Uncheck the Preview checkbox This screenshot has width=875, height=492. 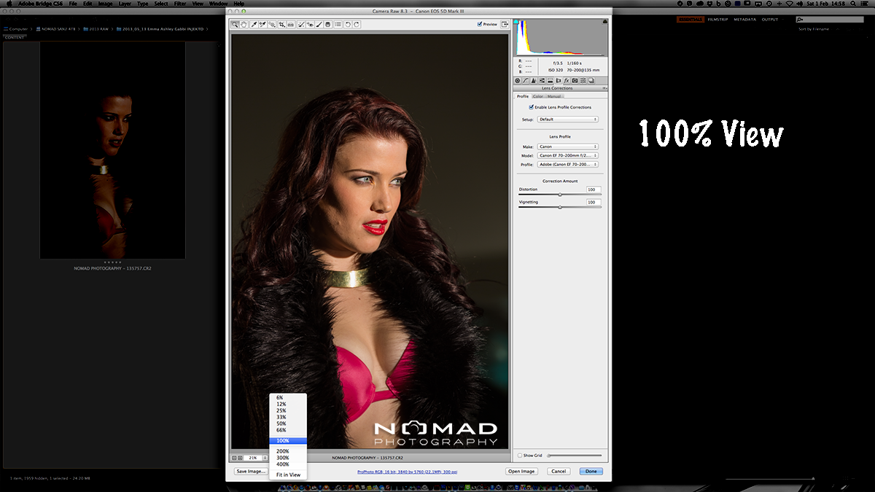tap(480, 24)
